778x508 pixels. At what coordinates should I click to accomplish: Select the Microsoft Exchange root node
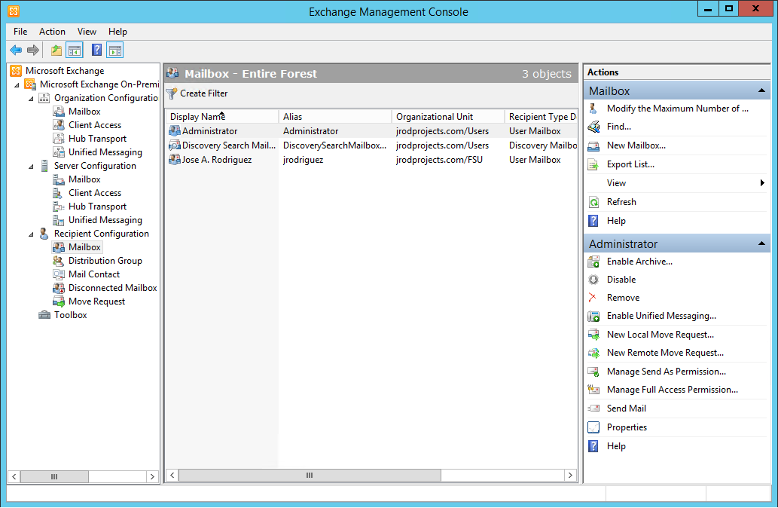click(x=65, y=71)
